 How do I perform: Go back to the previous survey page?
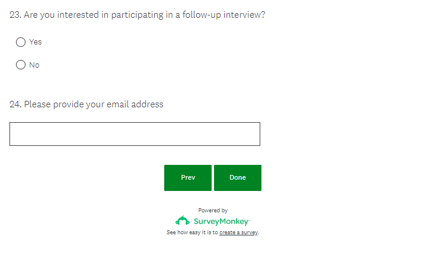[188, 178]
